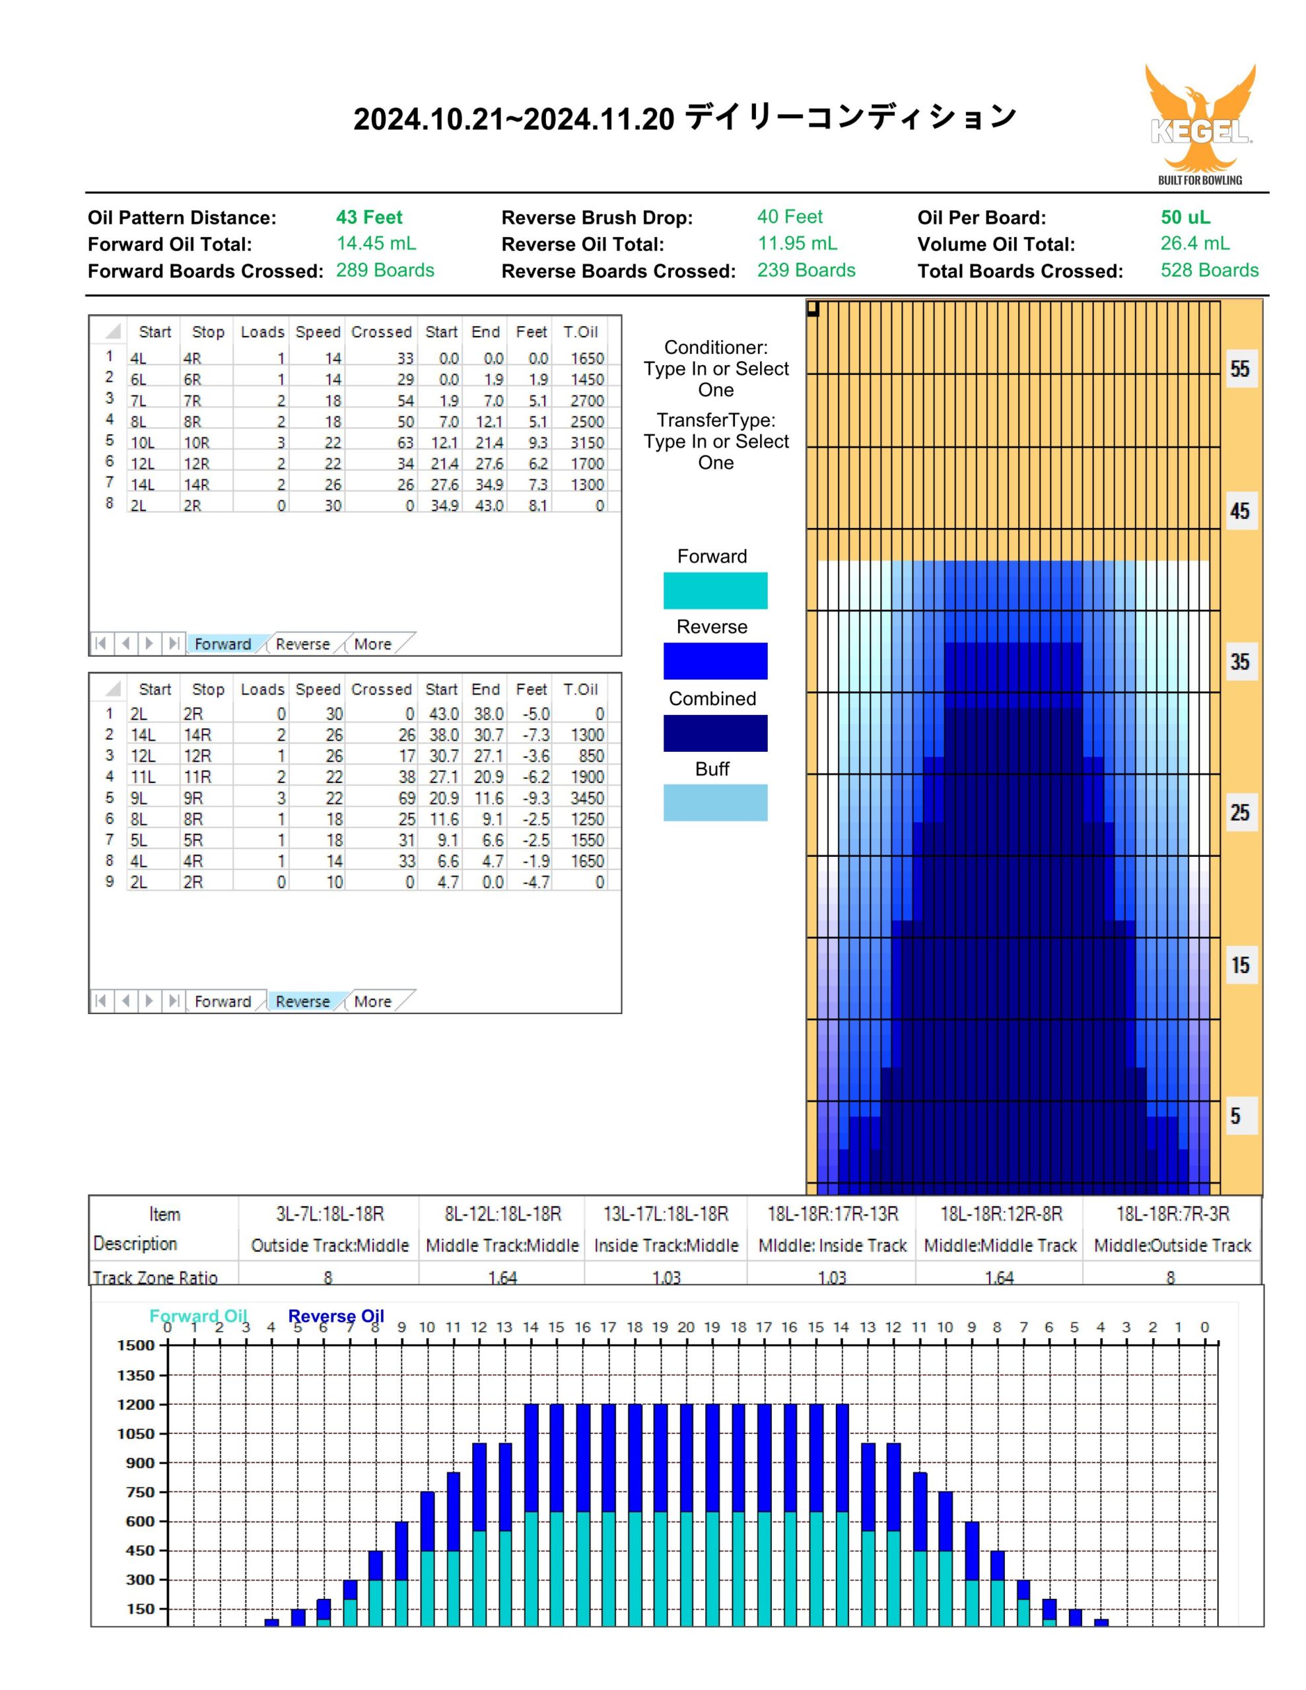Click Forward Oil Total value '14.45 mL'
This screenshot has width=1306, height=1690.
pos(376,243)
